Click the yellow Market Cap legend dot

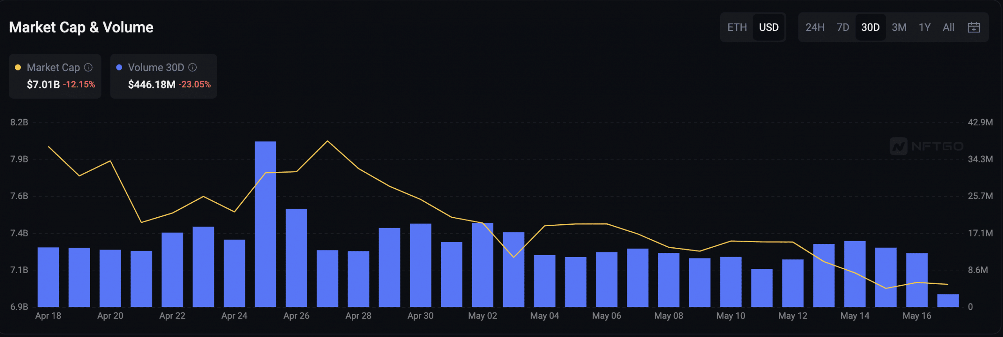pyautogui.click(x=18, y=67)
